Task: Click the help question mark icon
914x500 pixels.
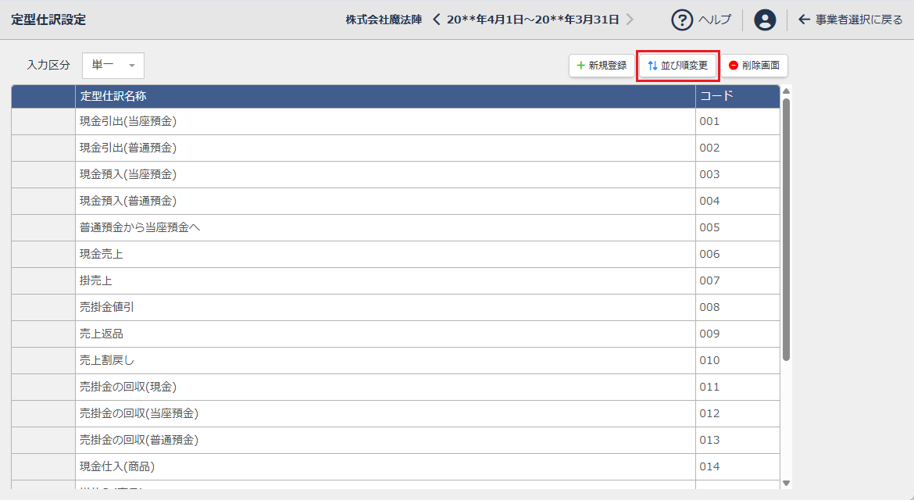Action: pos(682,20)
